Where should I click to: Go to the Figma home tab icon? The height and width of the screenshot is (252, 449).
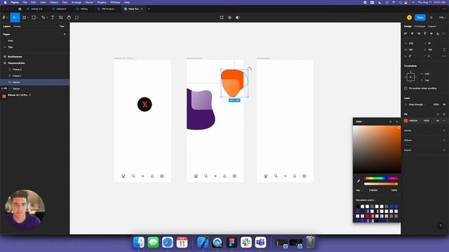pos(20,9)
